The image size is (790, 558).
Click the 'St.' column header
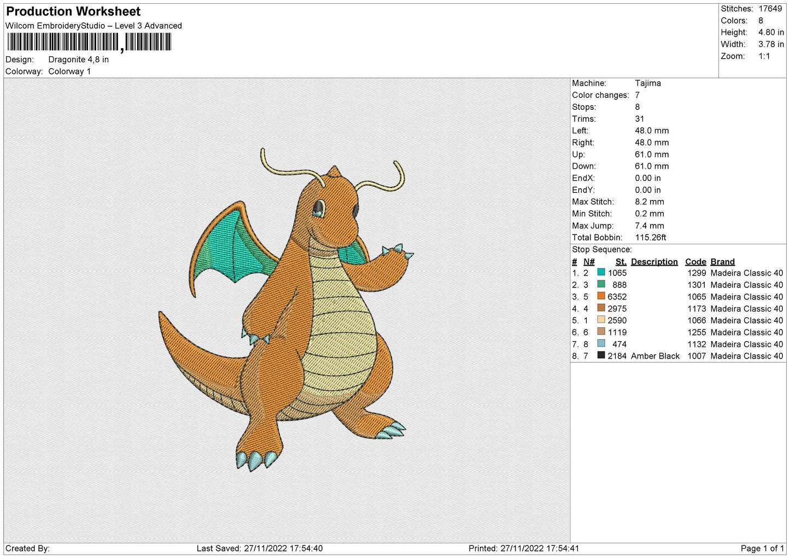(x=621, y=262)
